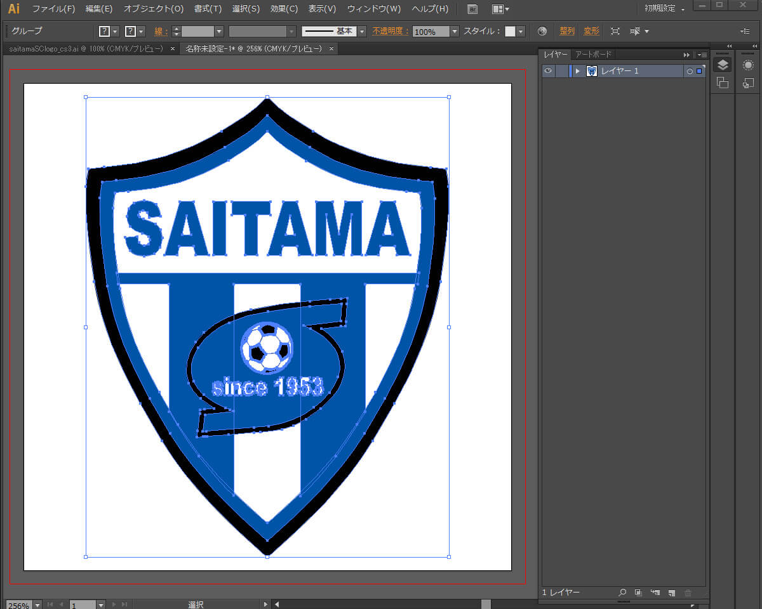Open the stroke weight dropdown
The height and width of the screenshot is (609, 762).
pyautogui.click(x=219, y=31)
